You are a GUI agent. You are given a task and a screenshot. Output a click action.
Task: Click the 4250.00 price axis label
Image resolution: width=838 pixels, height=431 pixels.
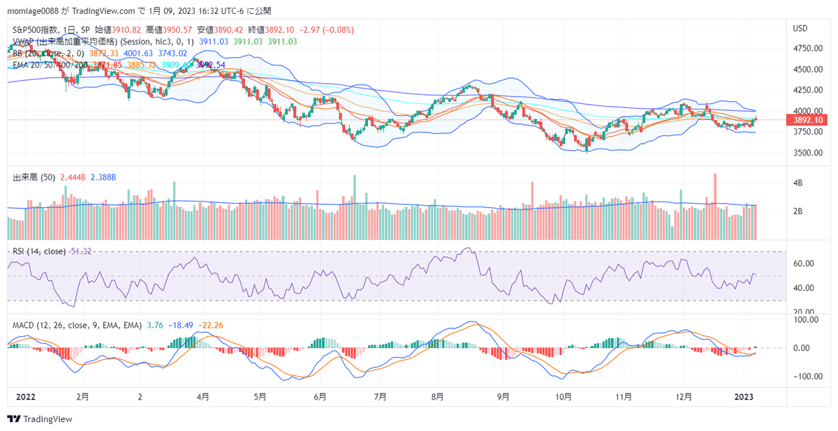[808, 90]
